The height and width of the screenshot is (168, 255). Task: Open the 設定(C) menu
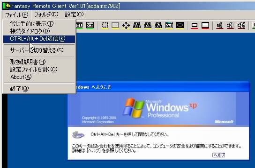(x=74, y=14)
